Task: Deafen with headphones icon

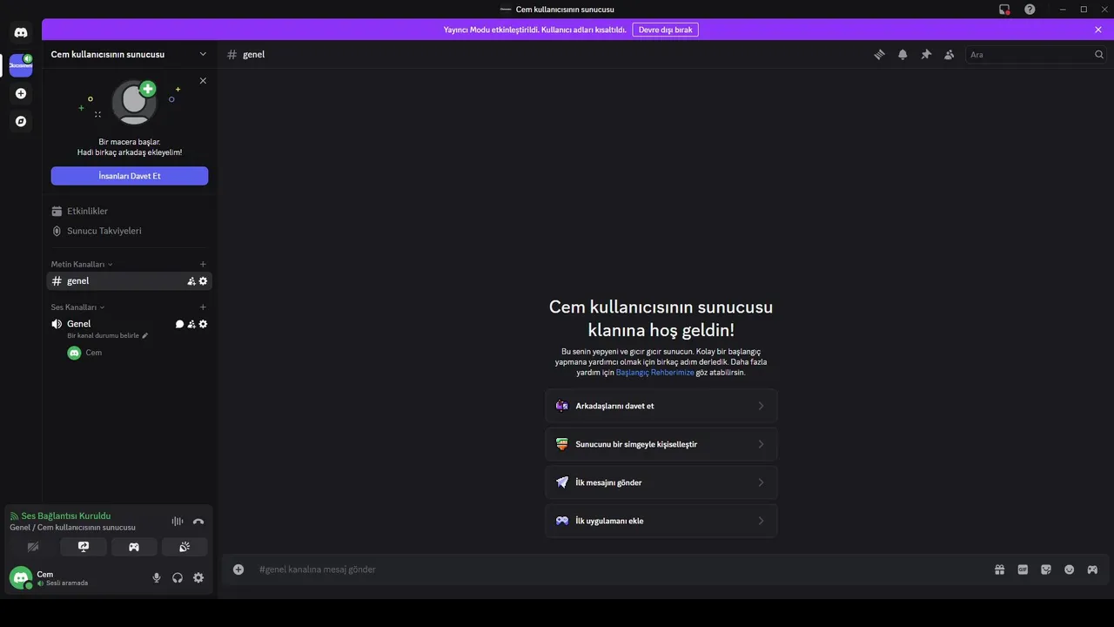Action: pyautogui.click(x=178, y=577)
